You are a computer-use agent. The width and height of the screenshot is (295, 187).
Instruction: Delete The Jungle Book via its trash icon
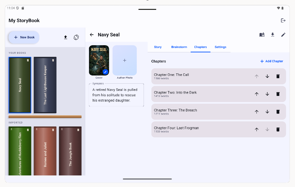78,130
